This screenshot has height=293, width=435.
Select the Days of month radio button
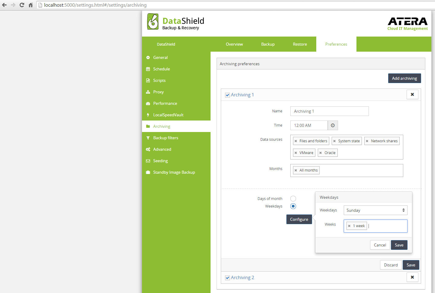tap(293, 198)
